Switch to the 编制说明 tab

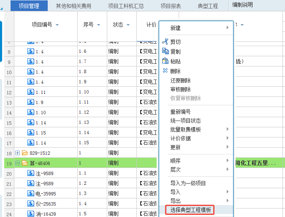242,5
